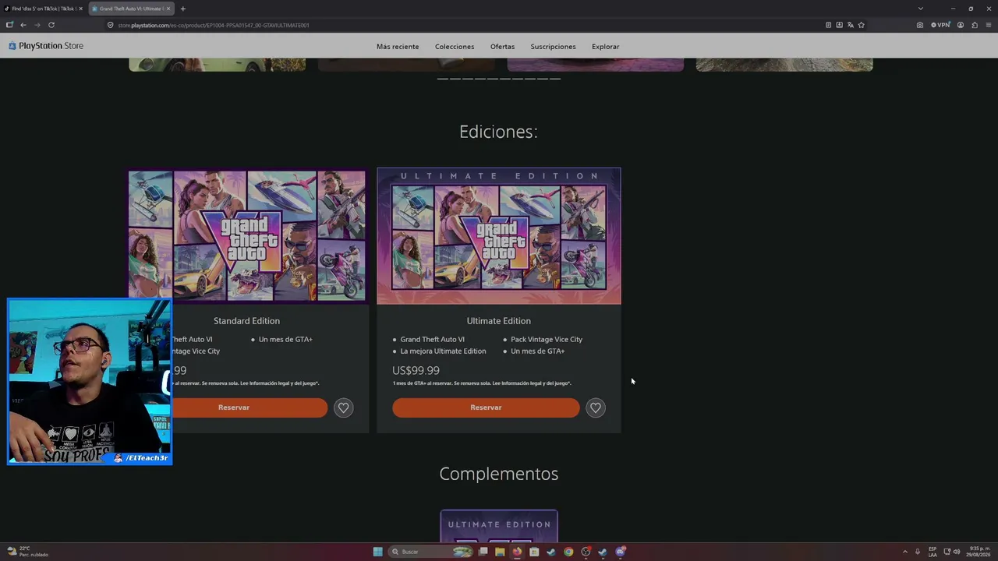
Task: Bookmark this page with the star icon
Action: (x=862, y=25)
